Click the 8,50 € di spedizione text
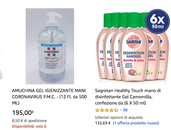171x130 pixels. tap(29, 121)
